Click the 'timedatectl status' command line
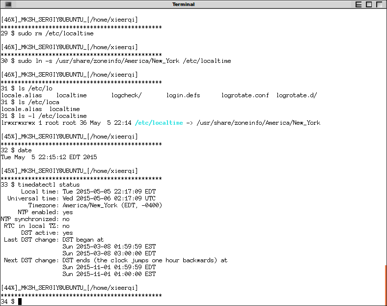387x306 pixels. 40,185
